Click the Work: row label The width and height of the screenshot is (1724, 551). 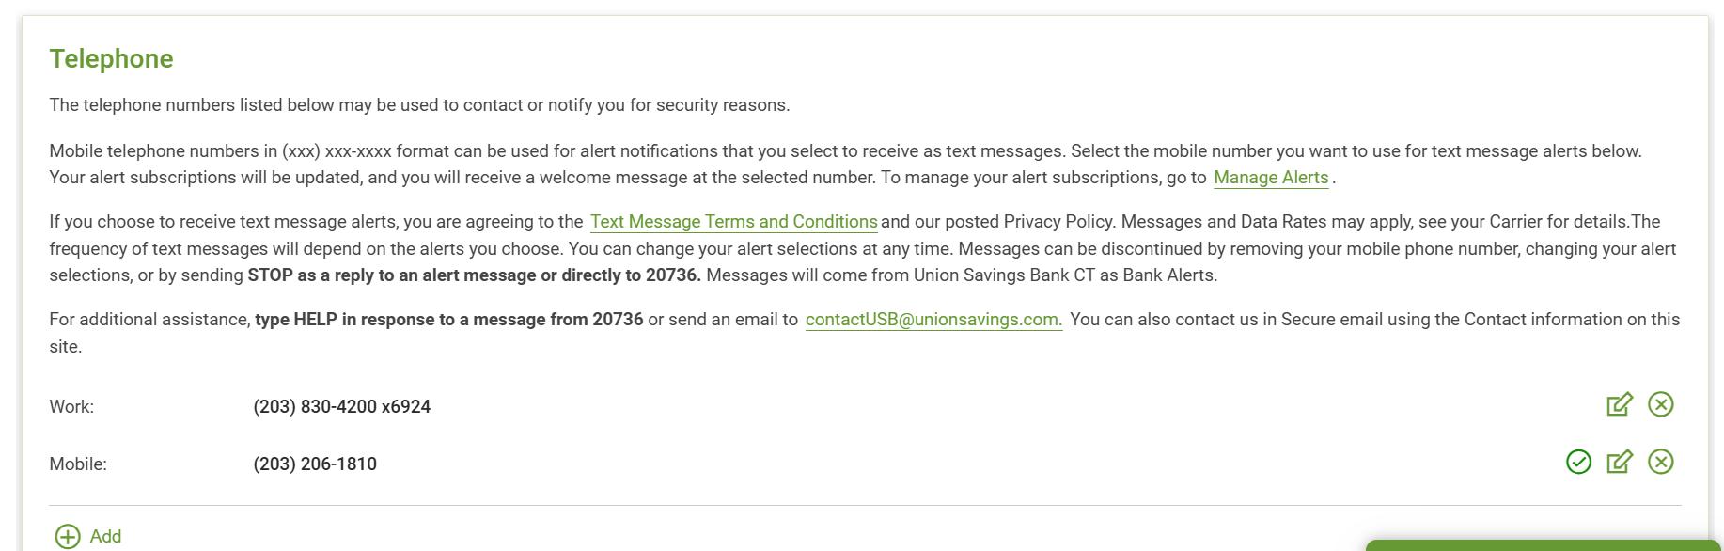[71, 407]
